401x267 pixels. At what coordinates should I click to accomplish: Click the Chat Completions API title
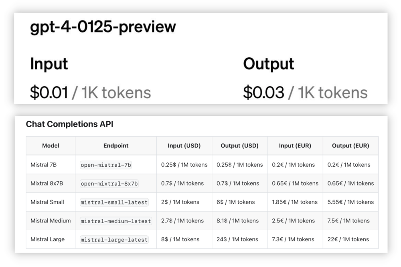click(69, 124)
